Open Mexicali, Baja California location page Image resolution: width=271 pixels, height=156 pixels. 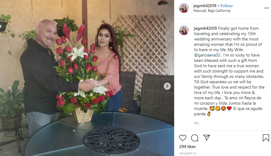click(212, 11)
